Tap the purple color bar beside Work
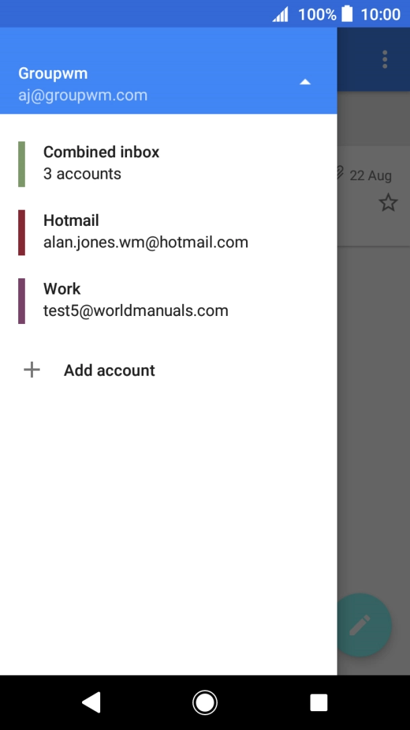Image resolution: width=410 pixels, height=730 pixels. pyautogui.click(x=21, y=299)
